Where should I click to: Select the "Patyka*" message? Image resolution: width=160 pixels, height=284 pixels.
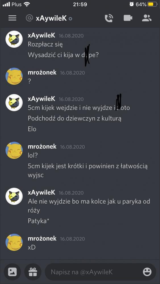click(x=39, y=221)
